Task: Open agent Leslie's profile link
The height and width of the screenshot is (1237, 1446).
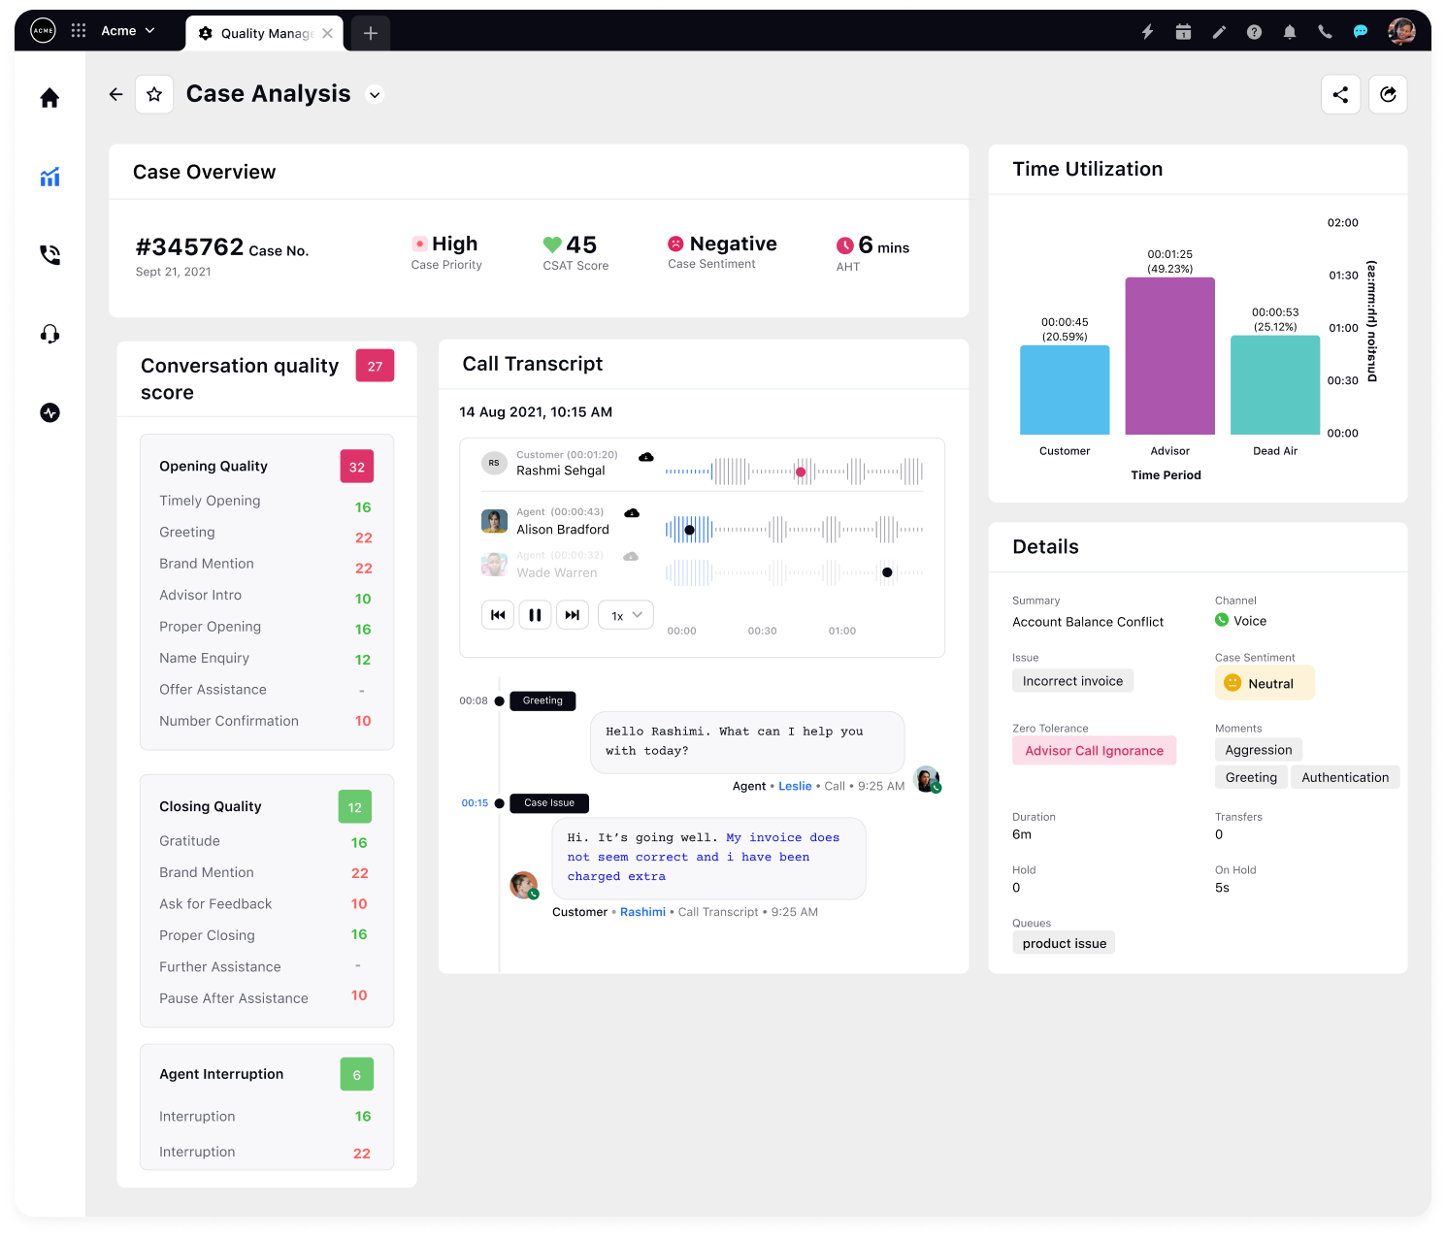Action: 795,786
